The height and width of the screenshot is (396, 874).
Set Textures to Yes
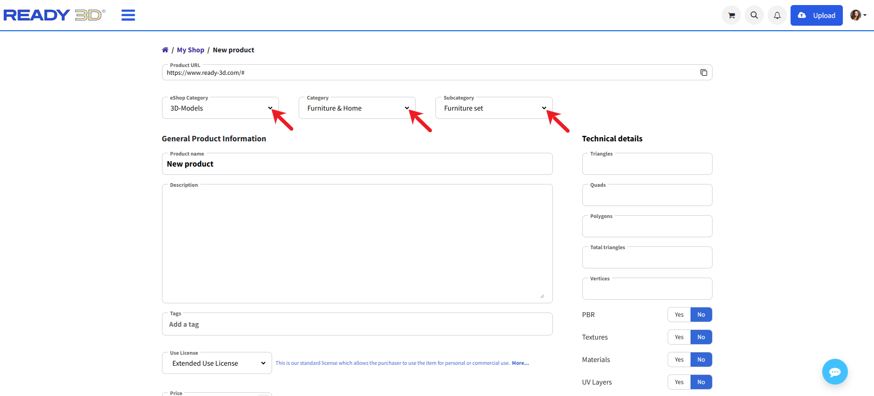(x=679, y=337)
